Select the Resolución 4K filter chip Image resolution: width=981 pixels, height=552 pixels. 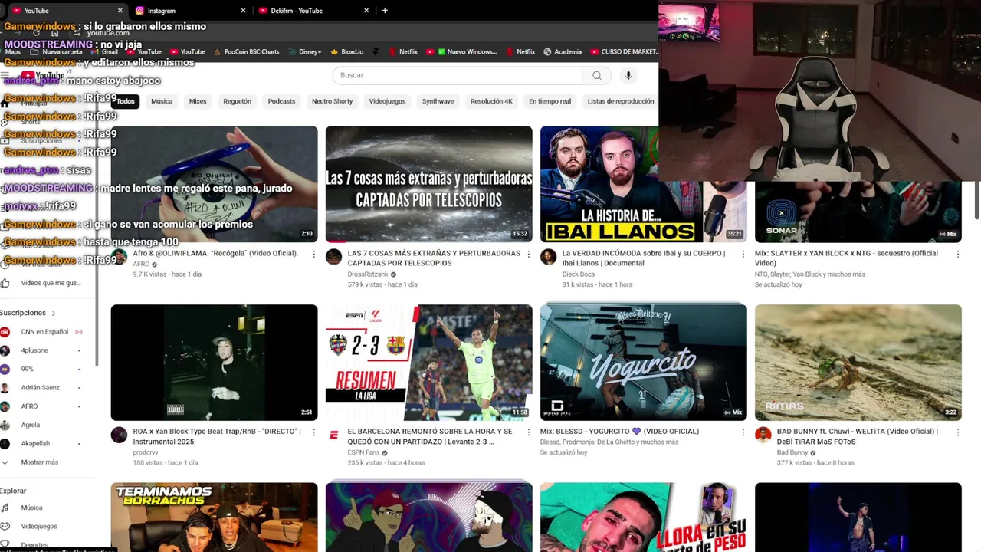(x=491, y=101)
